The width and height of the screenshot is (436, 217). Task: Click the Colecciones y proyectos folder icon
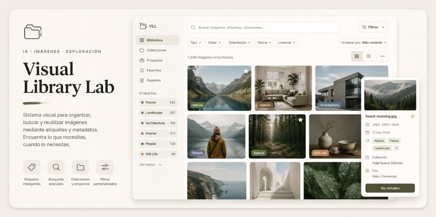tap(80, 167)
